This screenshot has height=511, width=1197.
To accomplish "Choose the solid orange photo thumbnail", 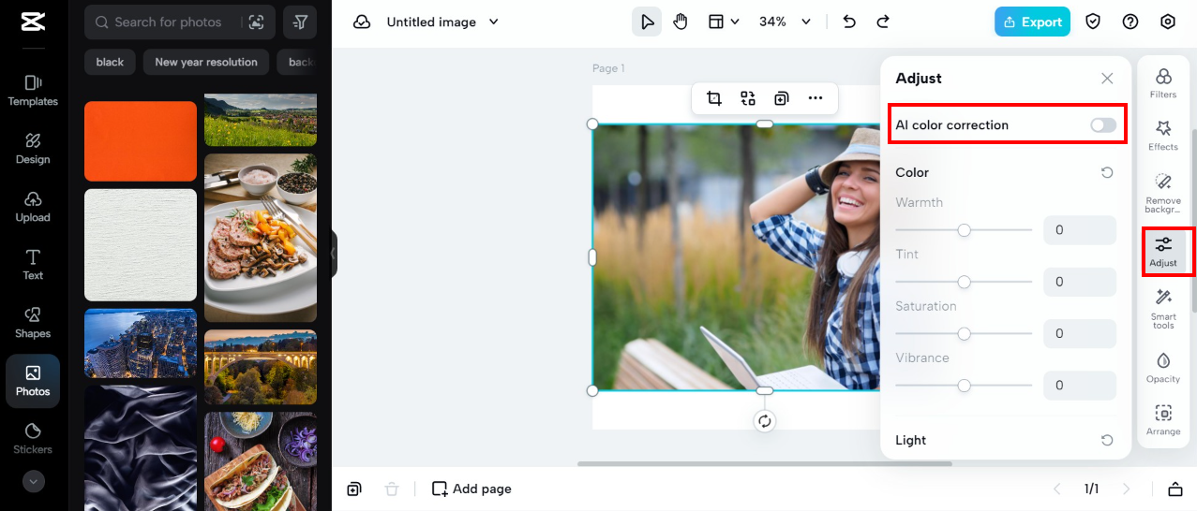I will pos(141,140).
